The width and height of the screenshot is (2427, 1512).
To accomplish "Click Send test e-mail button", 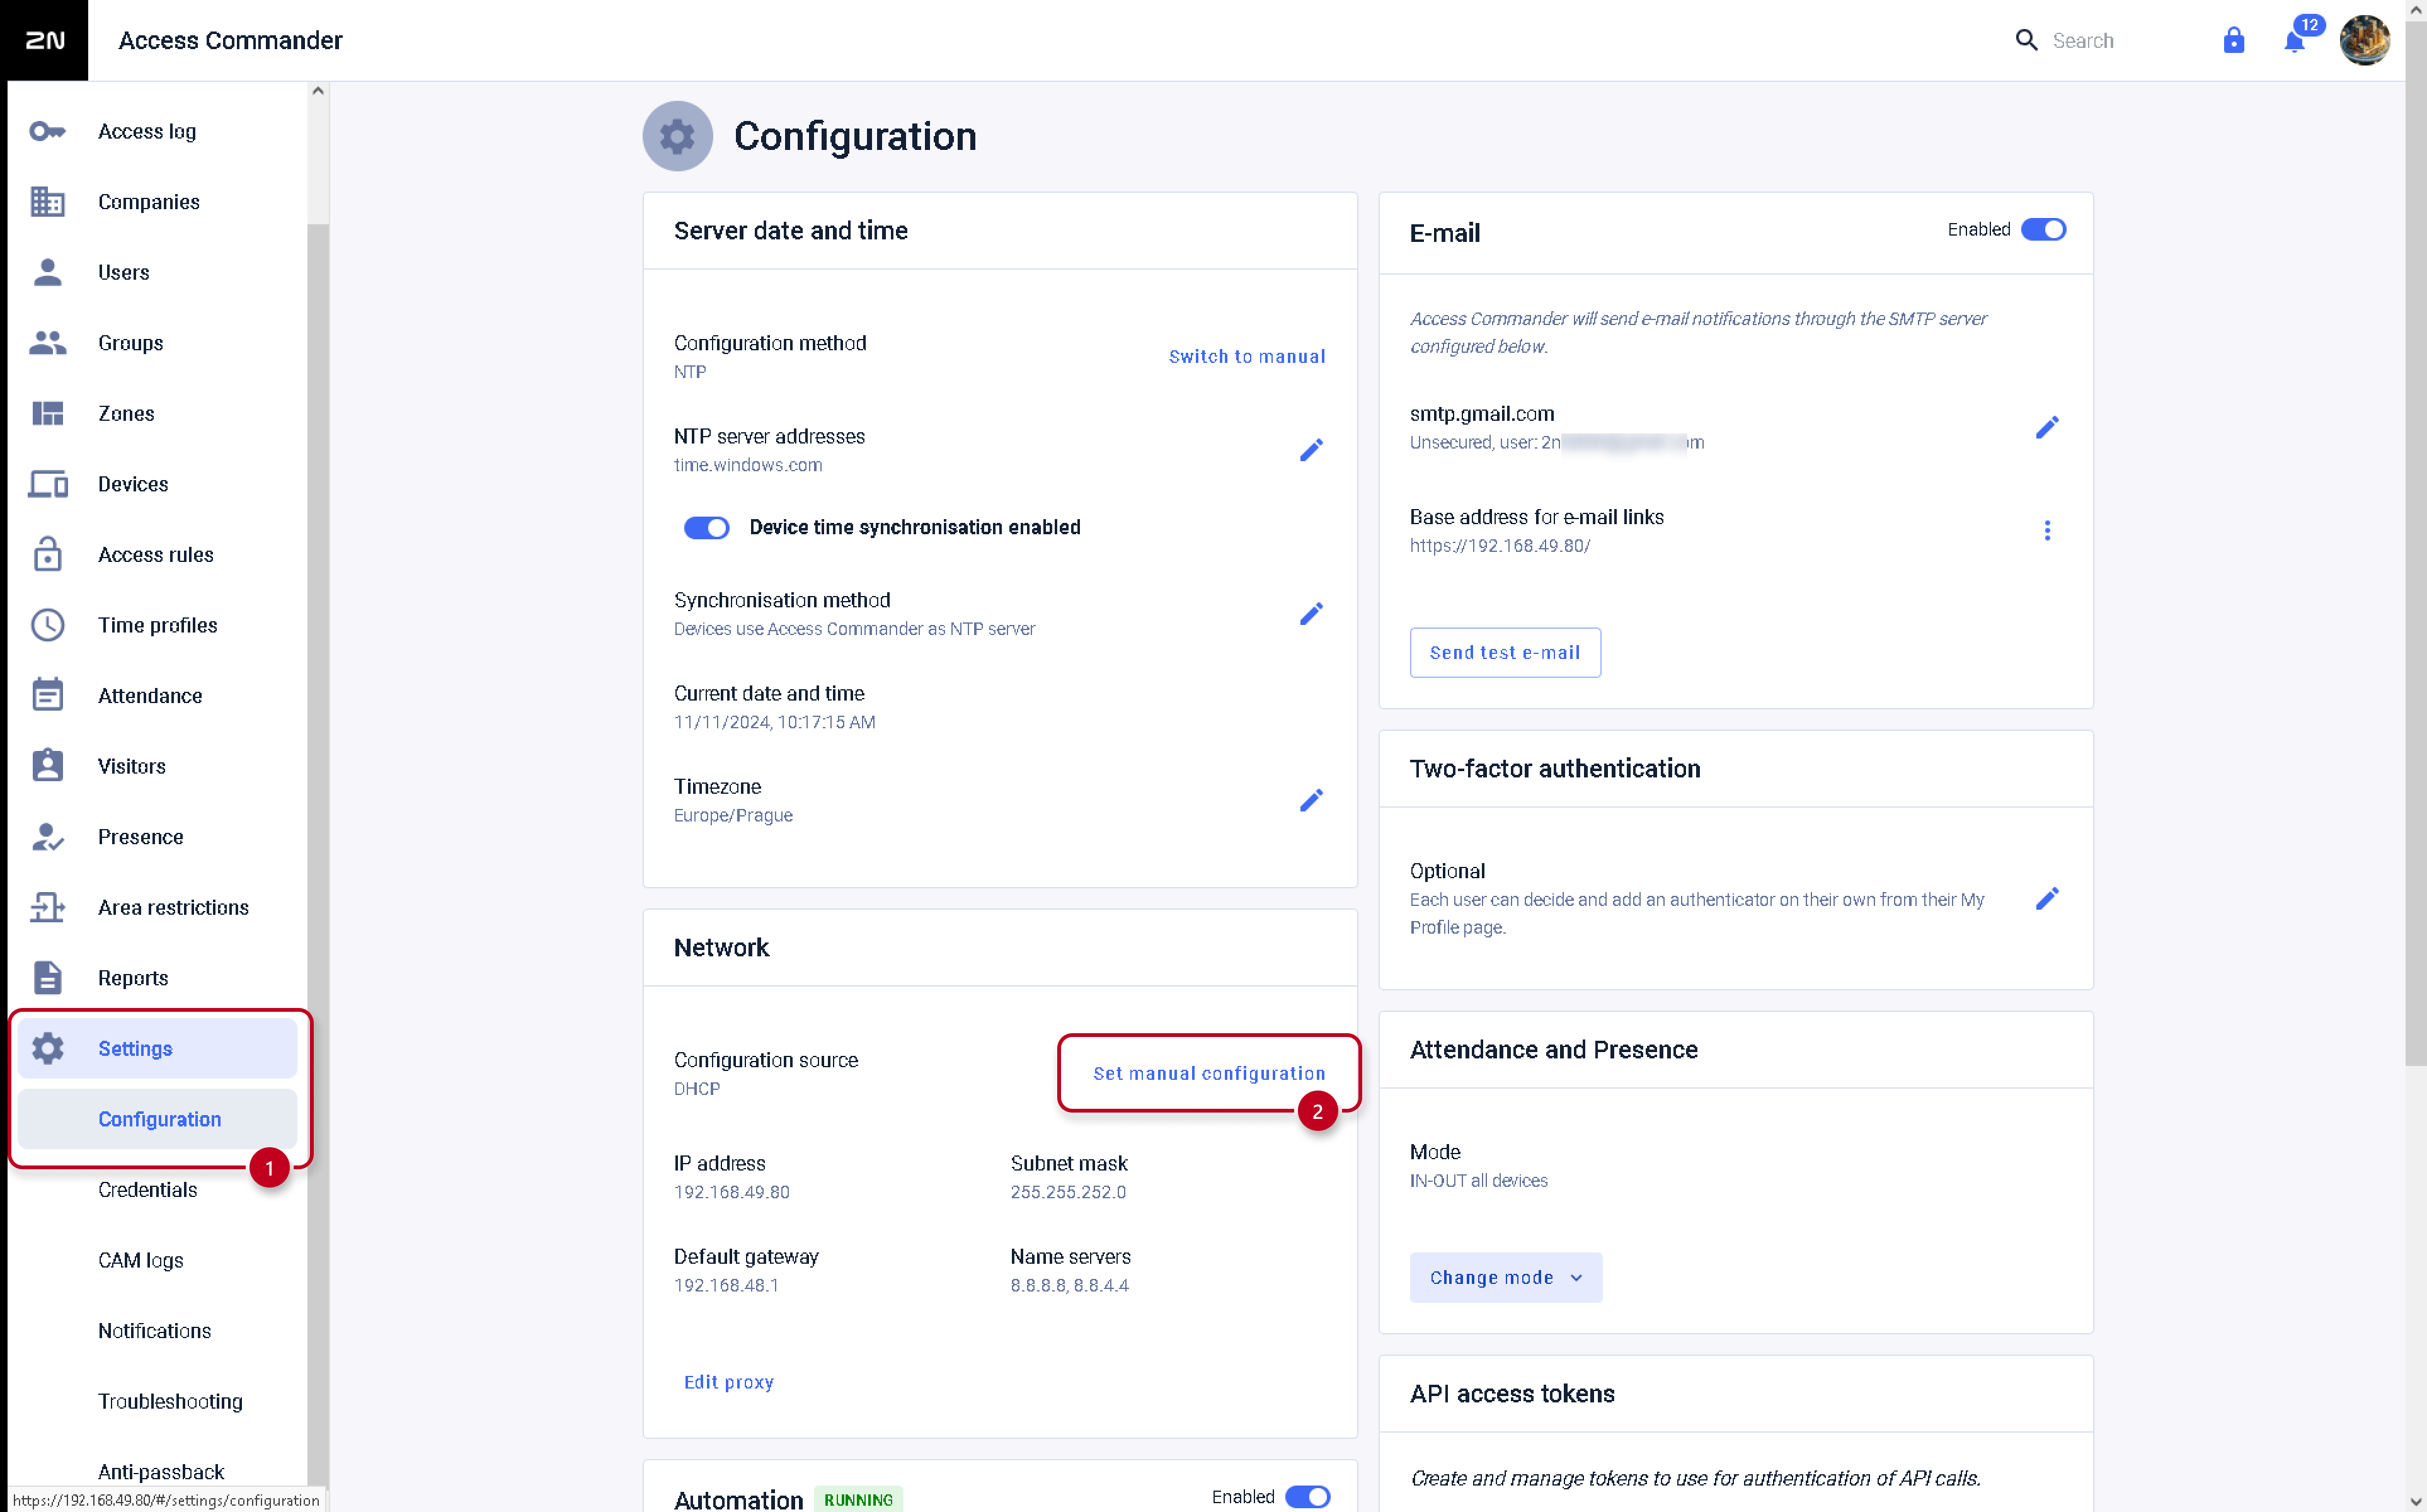I will click(1504, 653).
